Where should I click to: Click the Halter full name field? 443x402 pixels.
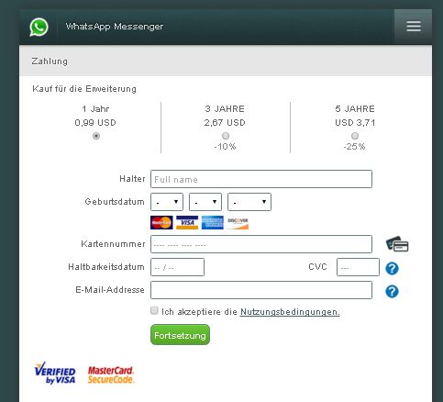pyautogui.click(x=261, y=179)
